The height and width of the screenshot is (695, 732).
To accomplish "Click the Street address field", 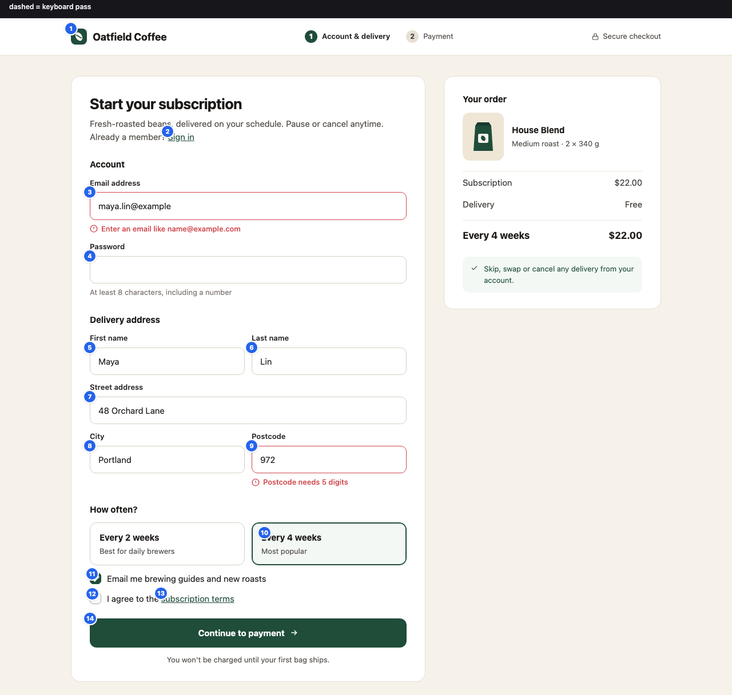I will pos(248,410).
